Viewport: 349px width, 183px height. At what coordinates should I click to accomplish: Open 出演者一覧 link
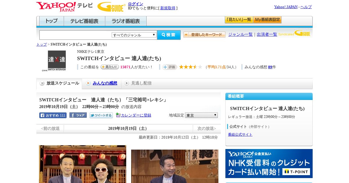tap(267, 34)
